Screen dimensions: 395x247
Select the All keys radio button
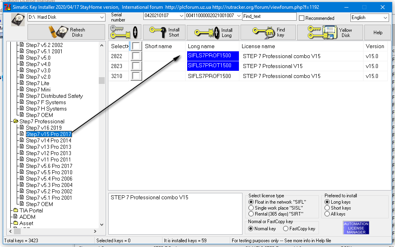point(327,214)
